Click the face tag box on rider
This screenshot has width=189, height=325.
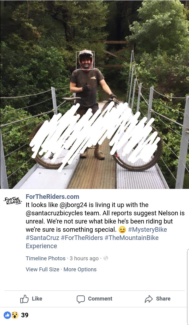pos(85,60)
